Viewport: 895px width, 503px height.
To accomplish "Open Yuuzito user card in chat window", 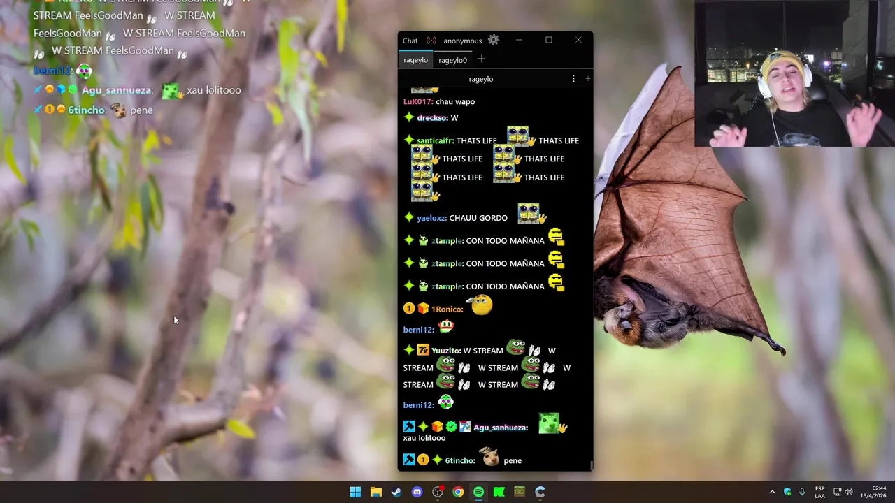I will 446,351.
